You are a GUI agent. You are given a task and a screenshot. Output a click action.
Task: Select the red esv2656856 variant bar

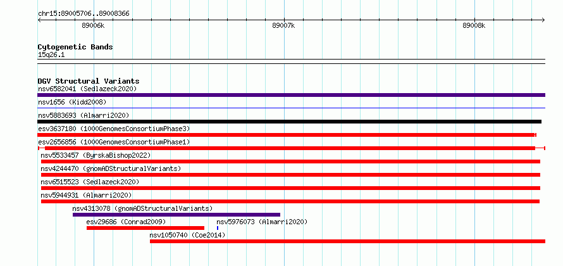click(292, 148)
